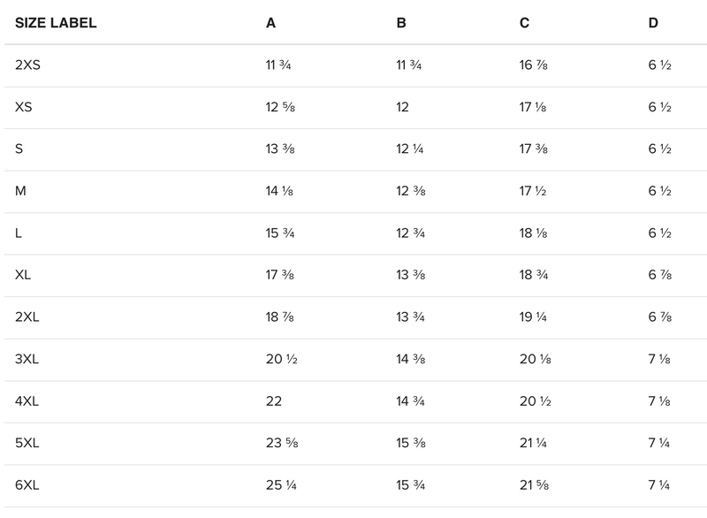Click the column C header
The height and width of the screenshot is (518, 707).
click(x=524, y=23)
